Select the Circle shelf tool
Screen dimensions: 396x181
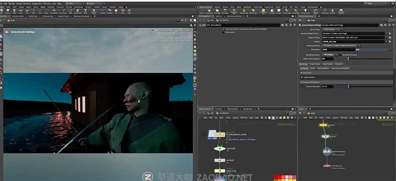[46, 11]
